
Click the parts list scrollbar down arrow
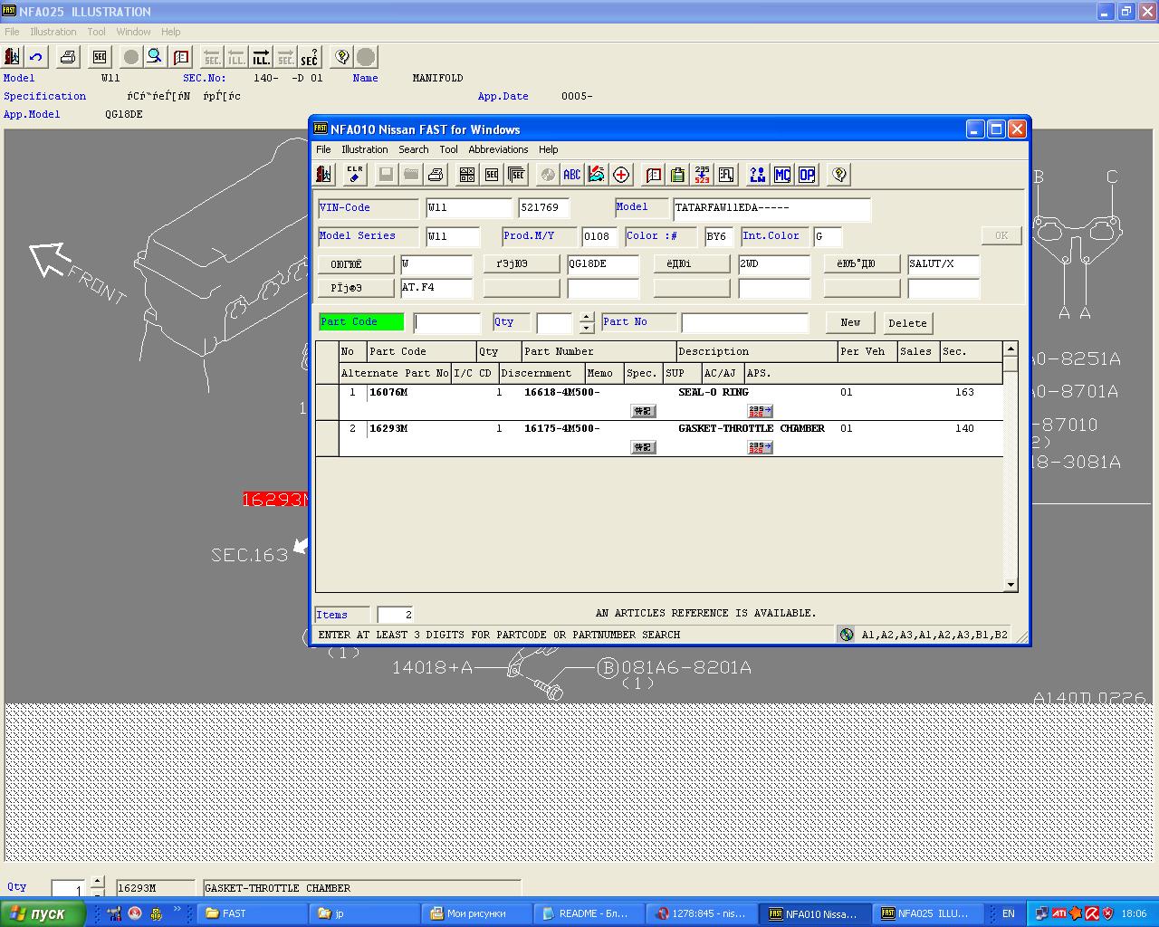tap(1011, 585)
